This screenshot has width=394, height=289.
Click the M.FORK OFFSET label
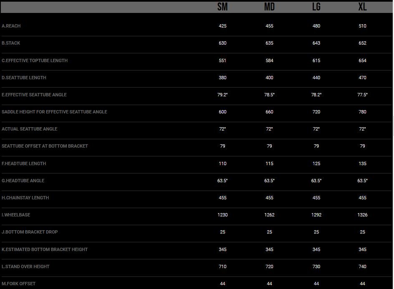[x=18, y=284]
